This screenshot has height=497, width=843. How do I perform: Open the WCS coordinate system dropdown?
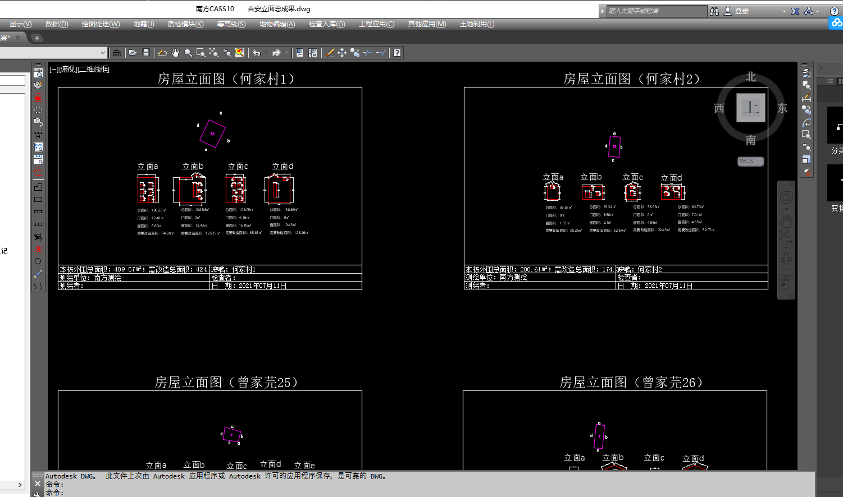[x=750, y=162]
